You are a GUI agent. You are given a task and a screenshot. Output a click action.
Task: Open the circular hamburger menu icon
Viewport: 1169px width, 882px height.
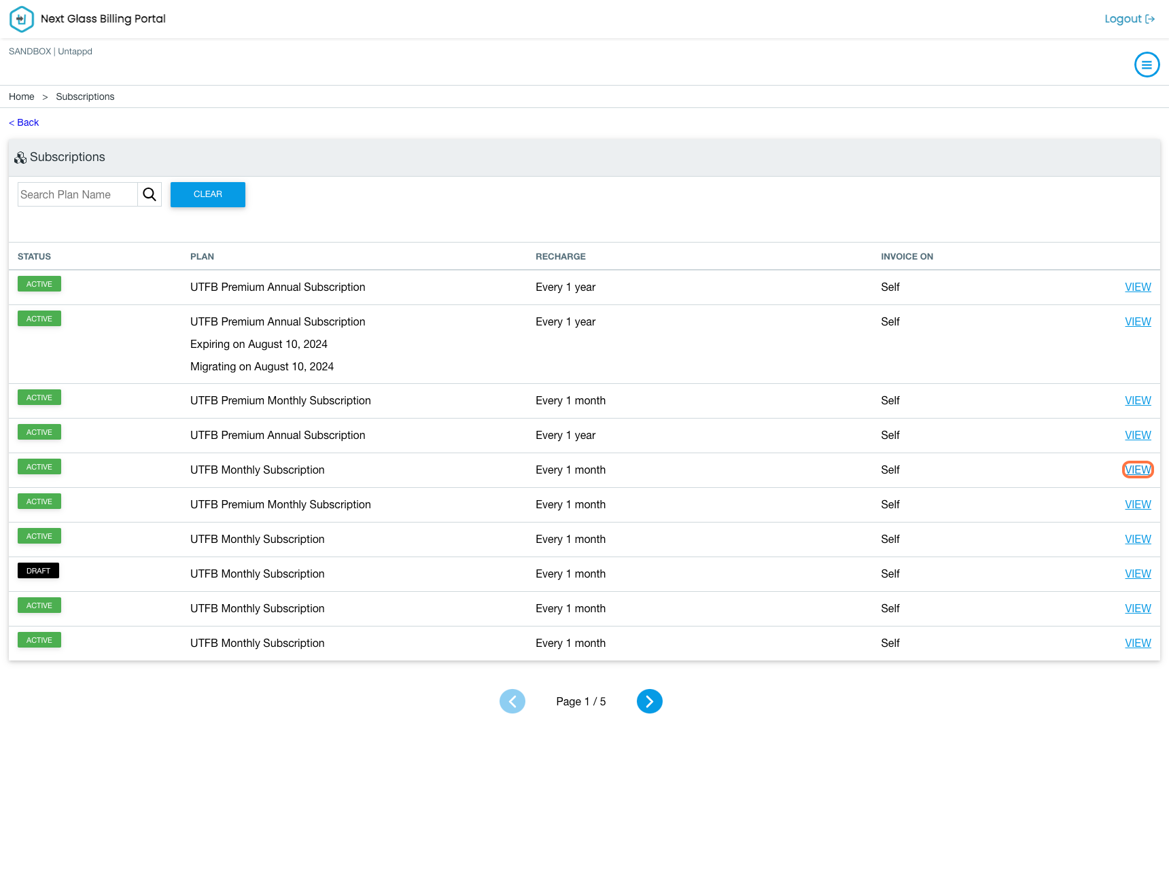click(x=1147, y=65)
